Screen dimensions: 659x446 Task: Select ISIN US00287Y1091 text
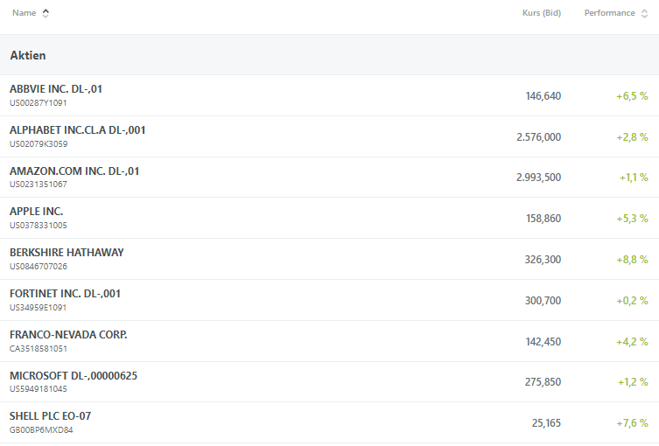coord(39,103)
